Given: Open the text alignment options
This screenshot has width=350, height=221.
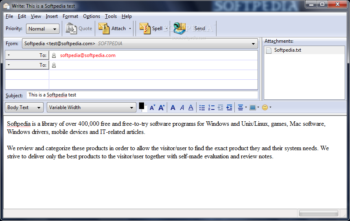Looking at the screenshot, I should click(x=242, y=107).
